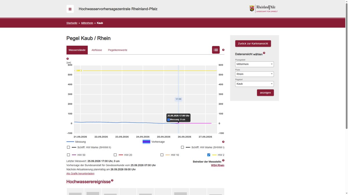
Task: Toggle Schifff. HW Marke (SHWM I) checkbox
Action: point(182,147)
